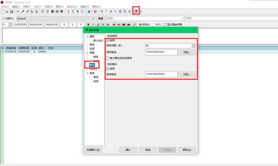This screenshot has height=166, width=278.
Task: Click the Open subtitles folder icon
Action: pyautogui.click(x=7, y=12)
